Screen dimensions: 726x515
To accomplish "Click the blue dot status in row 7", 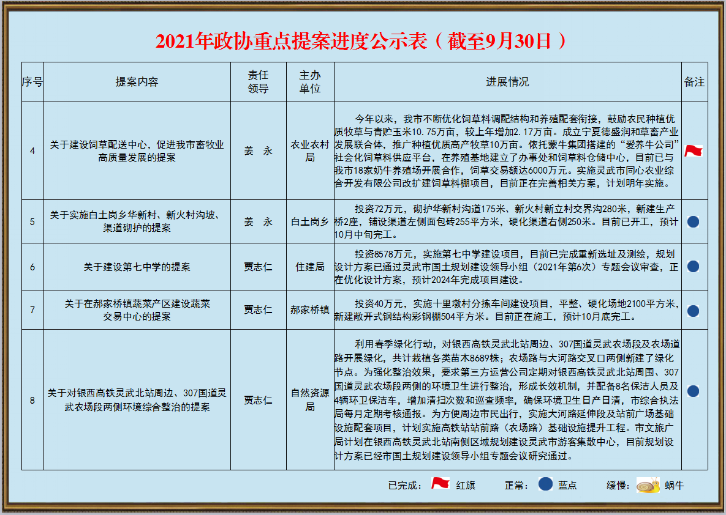I will tap(693, 311).
